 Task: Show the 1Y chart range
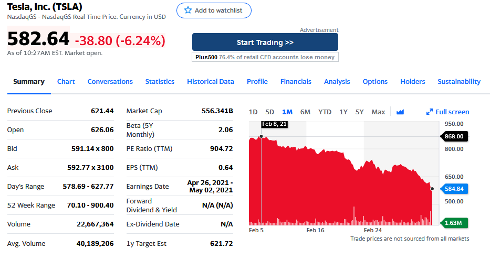(x=343, y=112)
